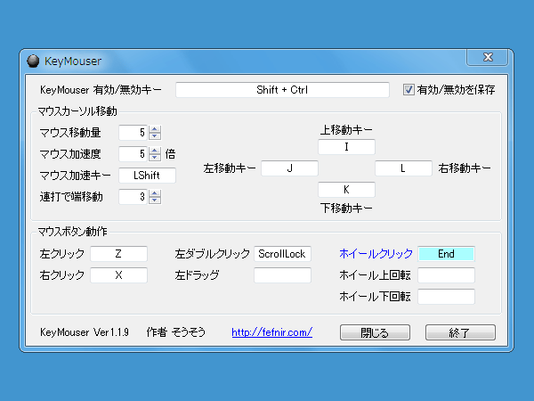Click the 左ダブルクリック field showing ScrollLock
The height and width of the screenshot is (401, 534).
(282, 254)
